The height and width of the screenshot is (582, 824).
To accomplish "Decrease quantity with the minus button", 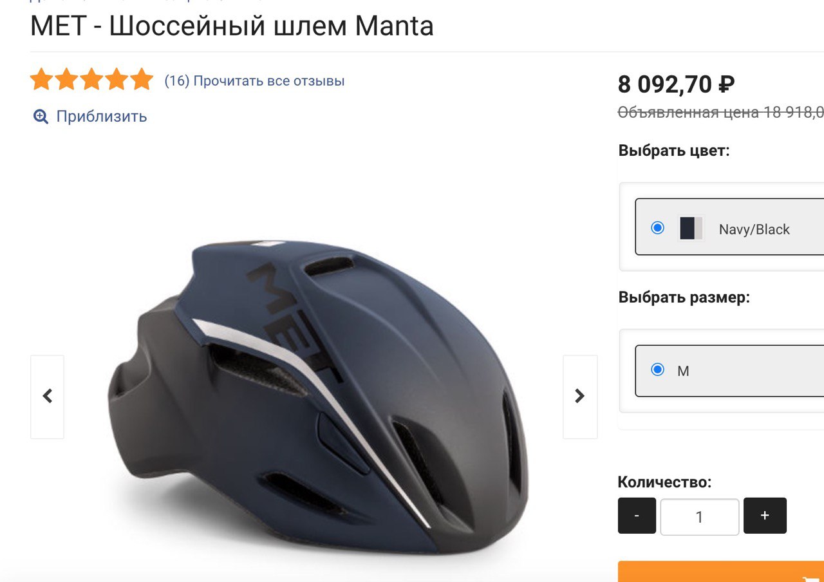I will 637,516.
